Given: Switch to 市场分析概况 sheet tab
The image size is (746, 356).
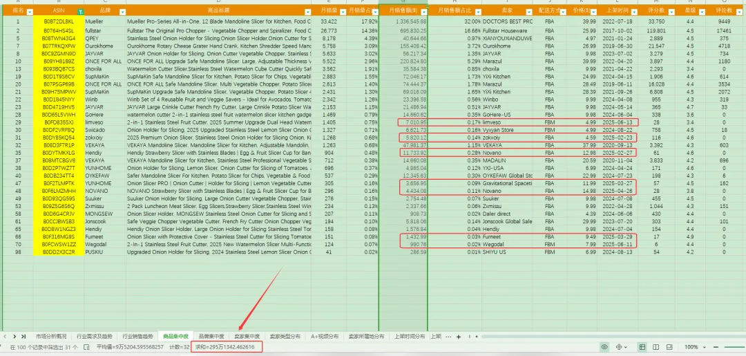Looking at the screenshot, I should tap(51, 337).
